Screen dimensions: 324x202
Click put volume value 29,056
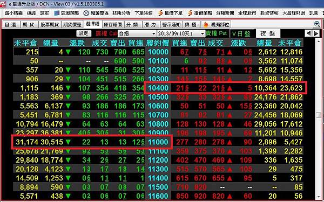click(265, 124)
